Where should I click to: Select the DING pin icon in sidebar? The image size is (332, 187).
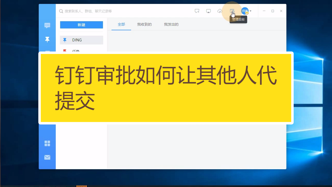coord(47,39)
